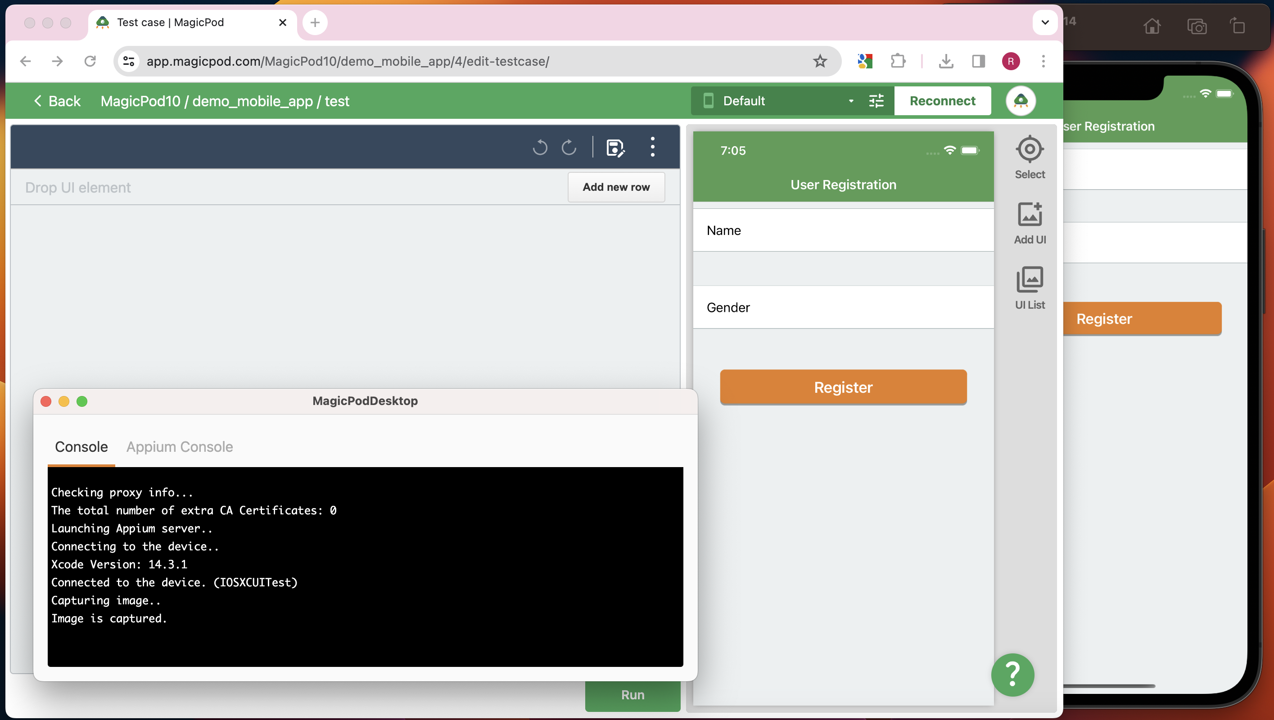
Task: Click the address bar URL field
Action: click(477, 61)
